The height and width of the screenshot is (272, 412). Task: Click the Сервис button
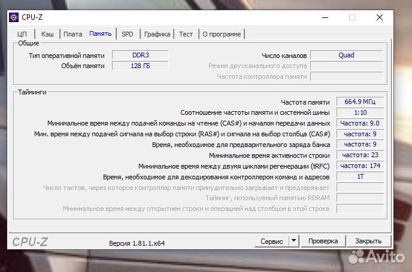272,242
